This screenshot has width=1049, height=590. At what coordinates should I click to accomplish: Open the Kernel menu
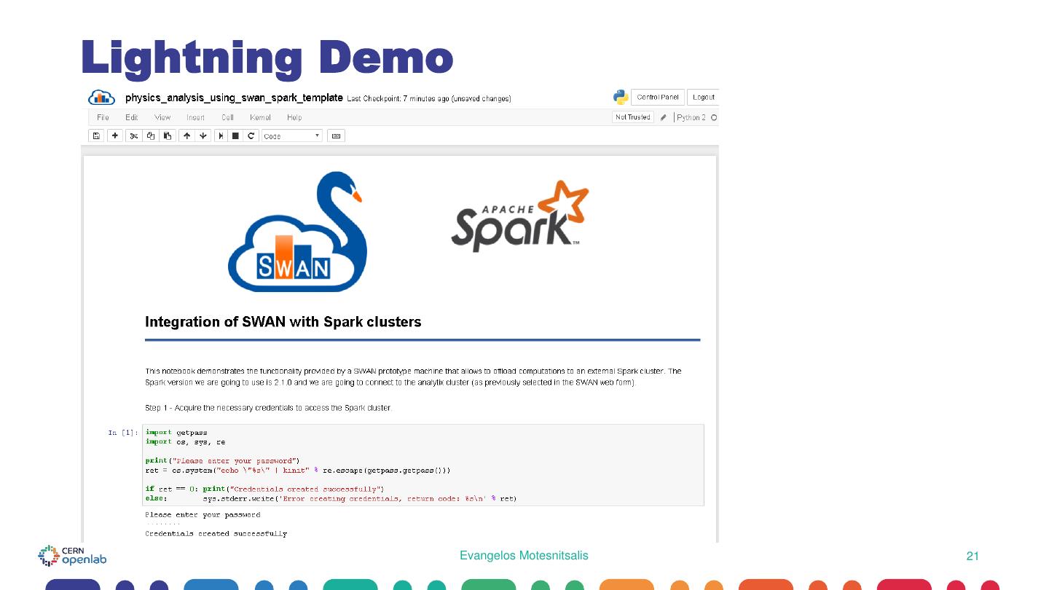click(x=260, y=117)
